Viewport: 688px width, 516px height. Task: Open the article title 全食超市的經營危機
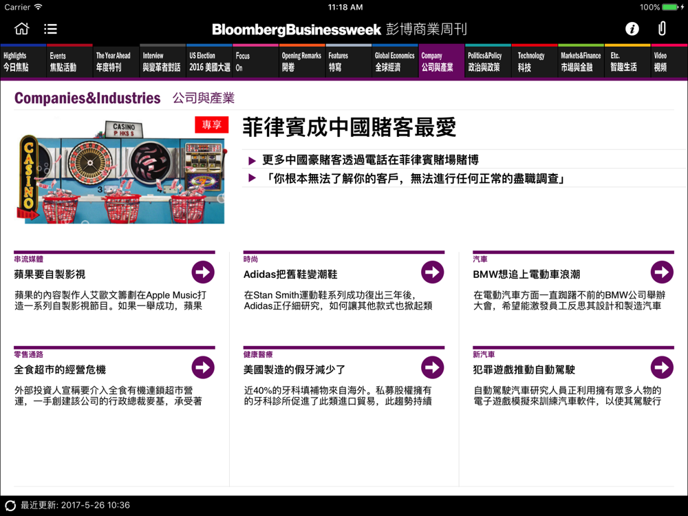(x=60, y=369)
